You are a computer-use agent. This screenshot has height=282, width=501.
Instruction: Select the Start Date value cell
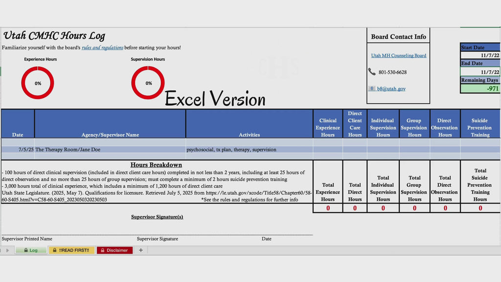[480, 55]
